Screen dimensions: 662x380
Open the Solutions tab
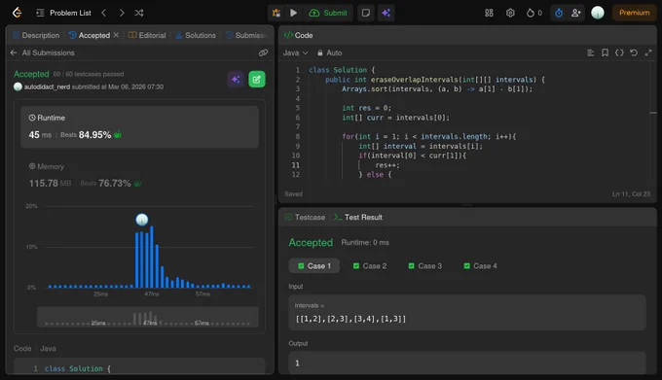pyautogui.click(x=196, y=35)
